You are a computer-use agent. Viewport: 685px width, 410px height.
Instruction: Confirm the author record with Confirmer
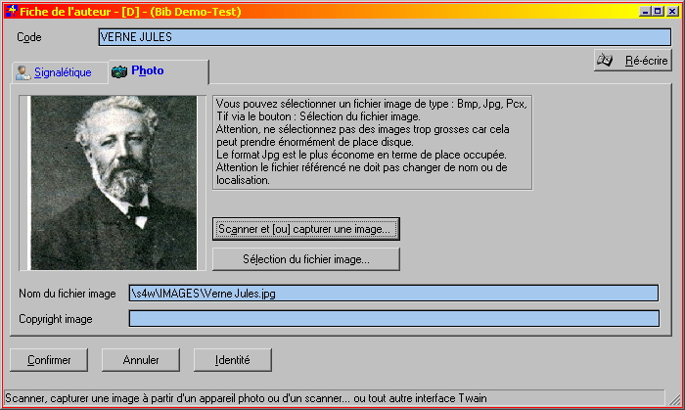point(49,360)
